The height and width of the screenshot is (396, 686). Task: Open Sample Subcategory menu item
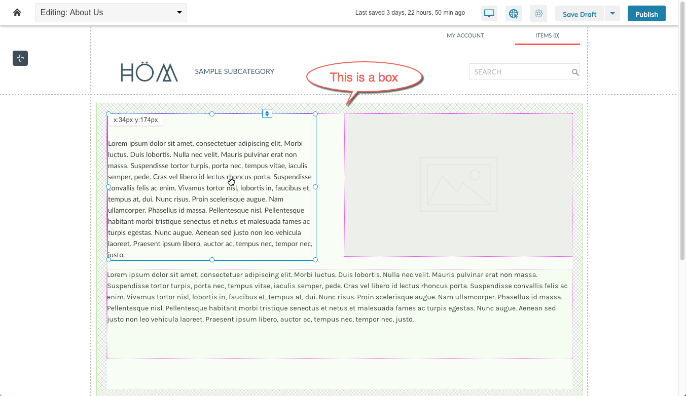[x=234, y=71]
